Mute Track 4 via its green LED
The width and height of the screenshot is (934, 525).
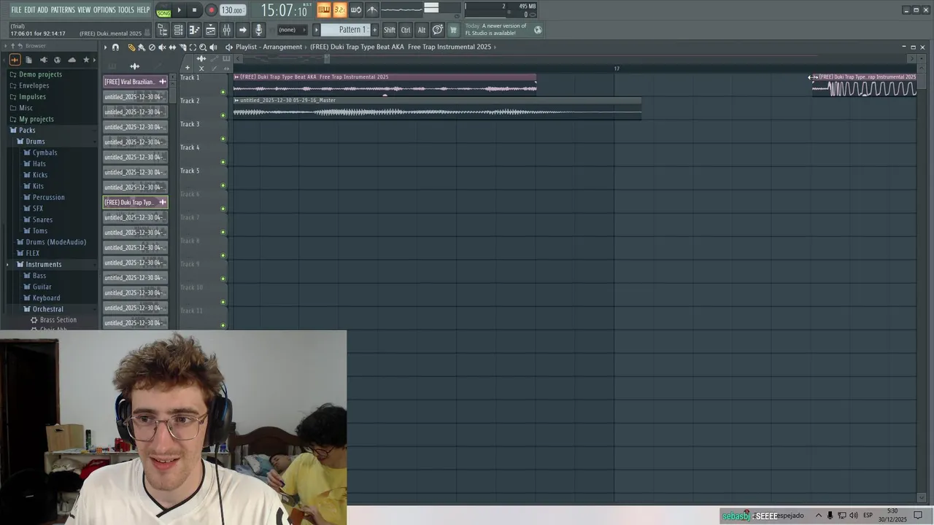223,162
